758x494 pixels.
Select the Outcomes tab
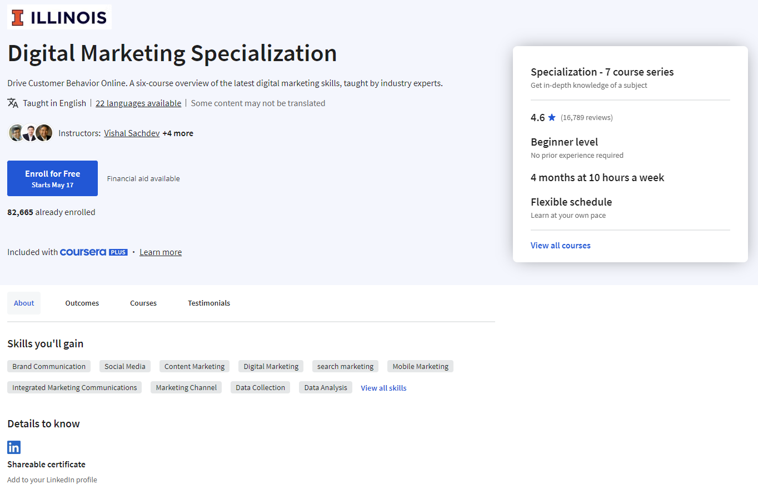click(82, 303)
